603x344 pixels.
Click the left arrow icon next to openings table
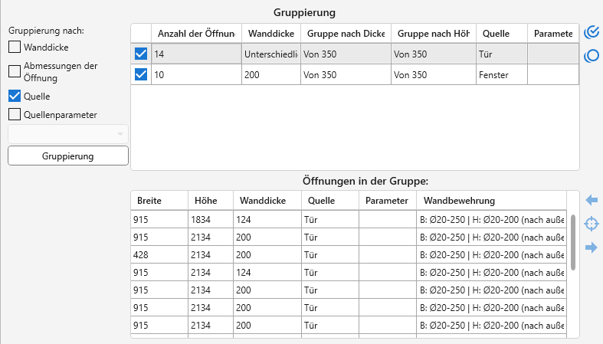coord(592,200)
